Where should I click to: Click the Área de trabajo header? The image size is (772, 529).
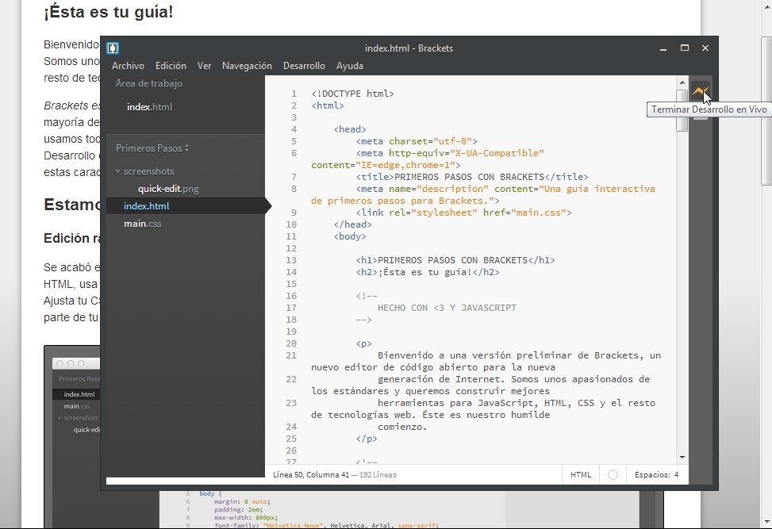point(149,83)
